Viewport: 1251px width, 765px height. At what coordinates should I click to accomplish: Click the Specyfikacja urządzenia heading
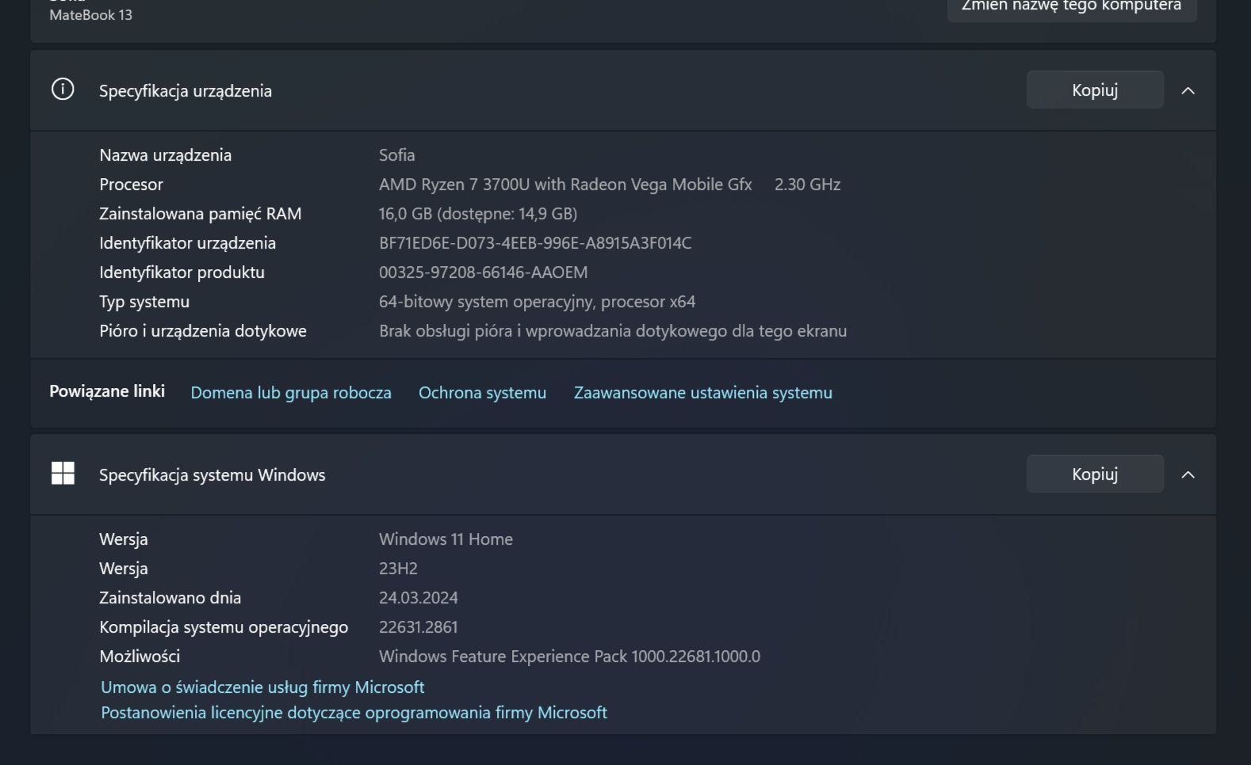pyautogui.click(x=186, y=91)
